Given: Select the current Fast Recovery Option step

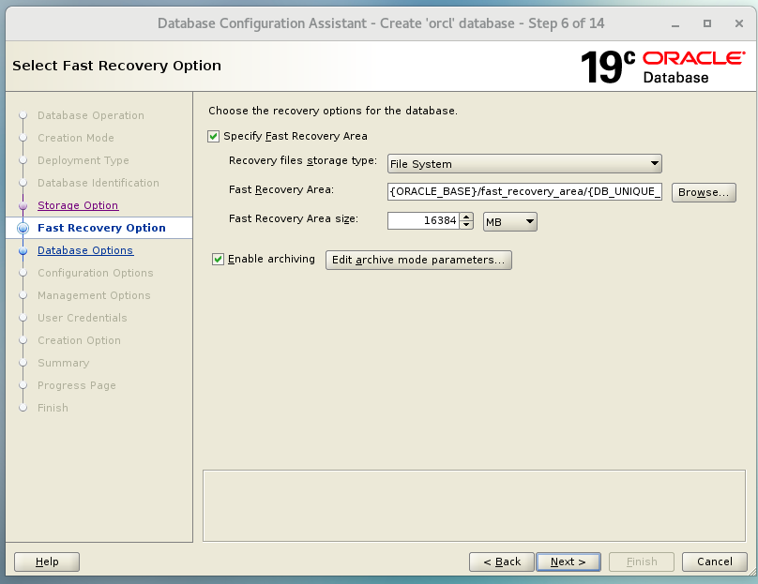Looking at the screenshot, I should coord(101,228).
